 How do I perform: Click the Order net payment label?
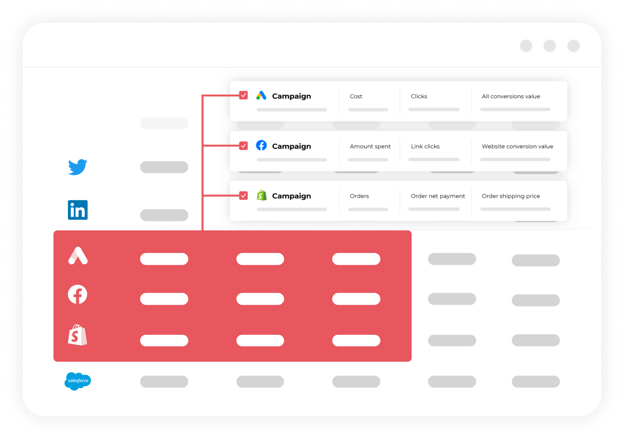[438, 196]
